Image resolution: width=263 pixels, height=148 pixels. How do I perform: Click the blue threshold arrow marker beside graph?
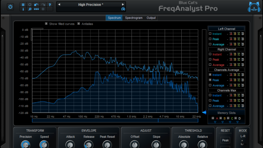(x=204, y=112)
